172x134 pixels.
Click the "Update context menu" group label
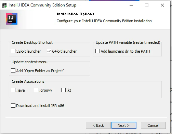[x=29, y=62]
